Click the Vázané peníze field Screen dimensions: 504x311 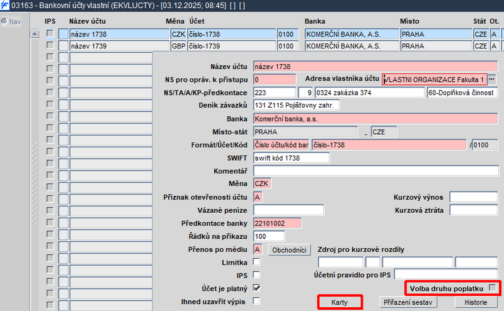coord(289,210)
